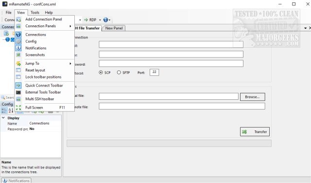The height and width of the screenshot is (183, 311).
Task: Close the panel with the X button
Action: click(x=310, y=28)
